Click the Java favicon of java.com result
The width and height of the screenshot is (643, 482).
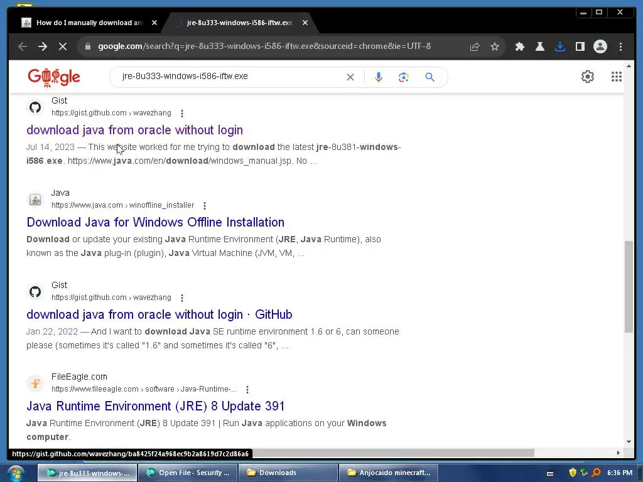(x=35, y=200)
